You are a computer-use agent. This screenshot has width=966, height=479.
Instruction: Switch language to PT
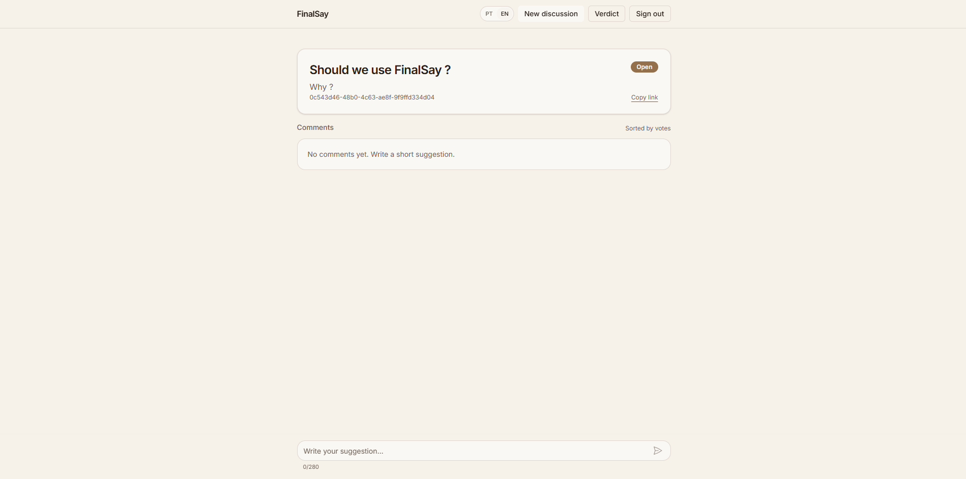pos(489,14)
